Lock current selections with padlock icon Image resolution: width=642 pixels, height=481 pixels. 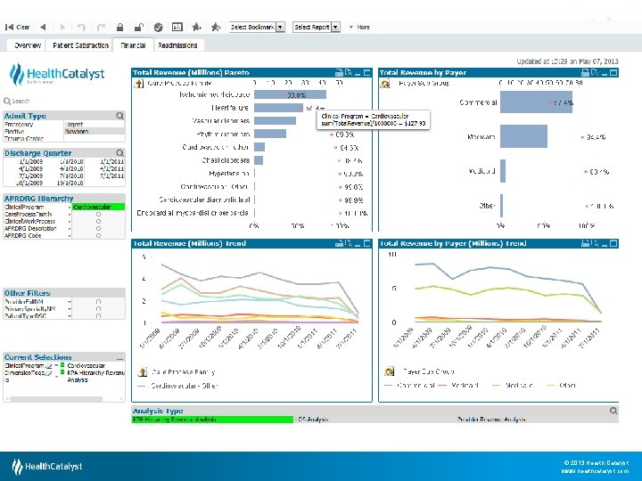(120, 27)
